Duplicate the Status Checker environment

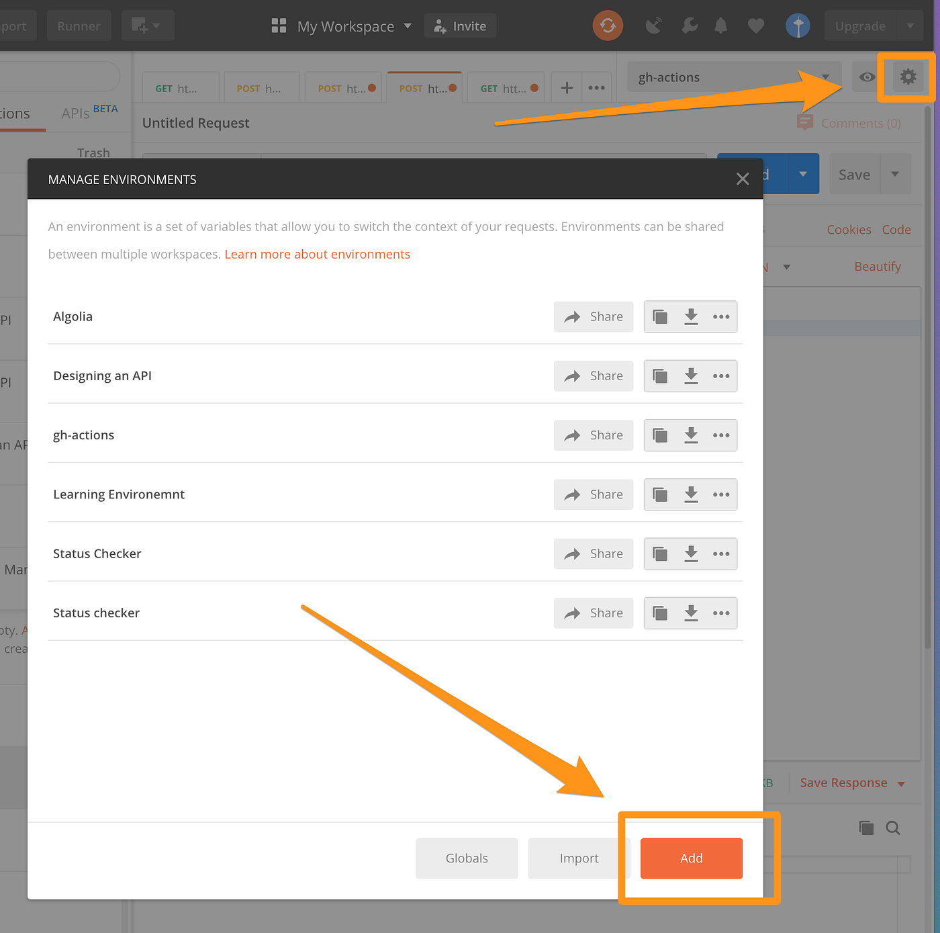click(x=660, y=554)
